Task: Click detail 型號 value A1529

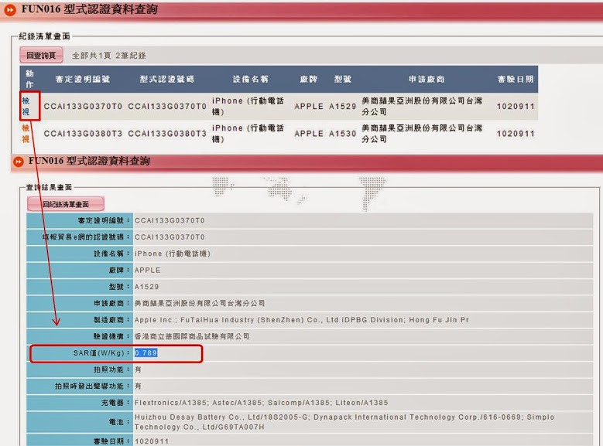Action: [x=146, y=287]
